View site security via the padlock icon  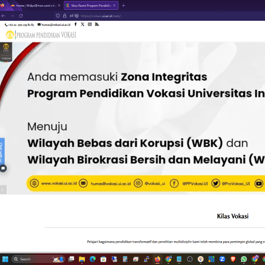pos(65,16)
